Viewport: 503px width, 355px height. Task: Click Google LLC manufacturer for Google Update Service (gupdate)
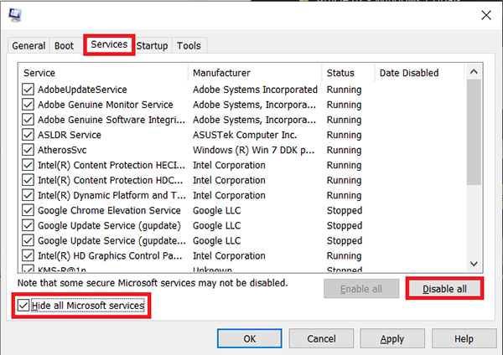pyautogui.click(x=216, y=225)
